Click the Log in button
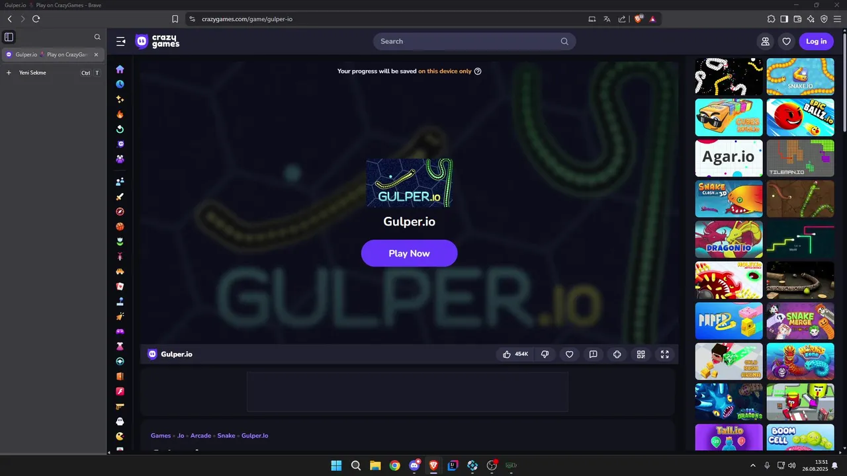Image resolution: width=847 pixels, height=476 pixels. [x=816, y=41]
